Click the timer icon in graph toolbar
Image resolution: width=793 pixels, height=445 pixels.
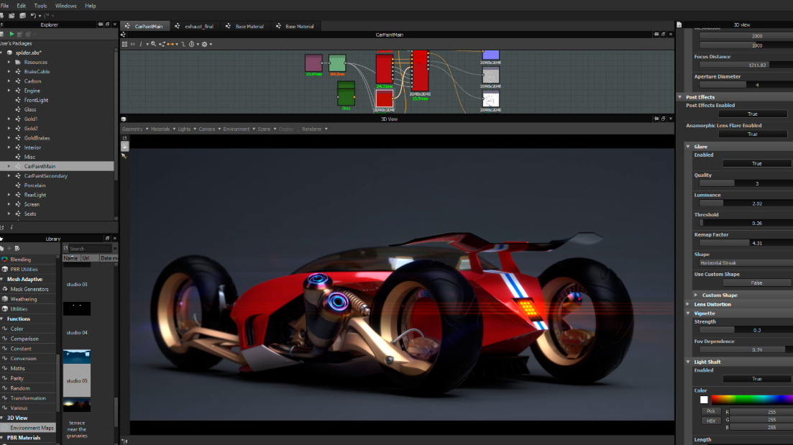(192, 44)
